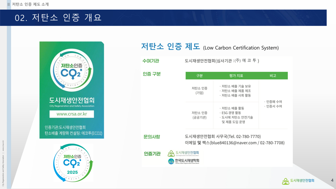Click the 구분 table column header
The image size is (336, 189).
199,76
